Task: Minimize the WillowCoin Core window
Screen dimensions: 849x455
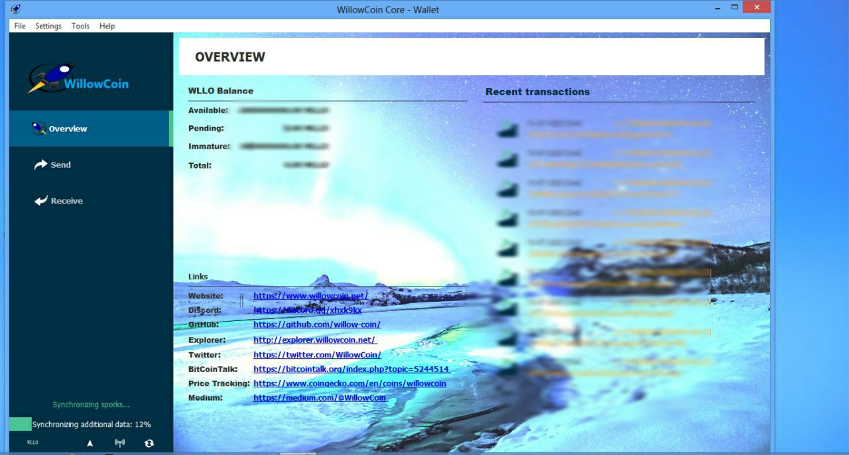Action: [x=718, y=8]
